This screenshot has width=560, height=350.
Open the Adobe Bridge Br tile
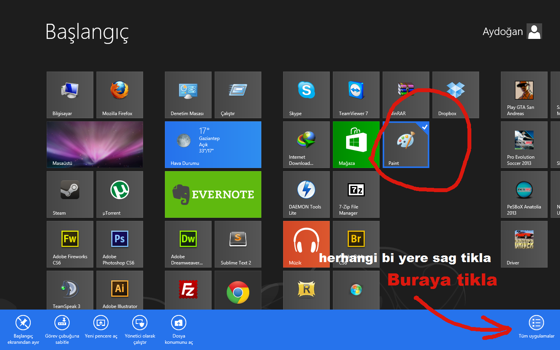356,244
